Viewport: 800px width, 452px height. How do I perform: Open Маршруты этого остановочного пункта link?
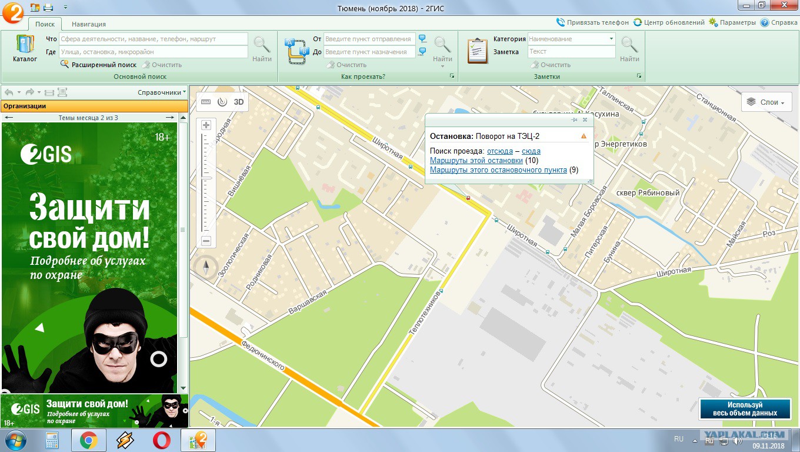click(x=498, y=170)
